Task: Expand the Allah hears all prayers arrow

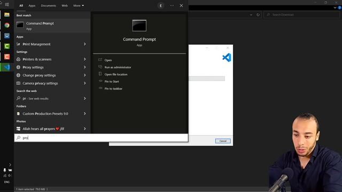Action: point(84,129)
